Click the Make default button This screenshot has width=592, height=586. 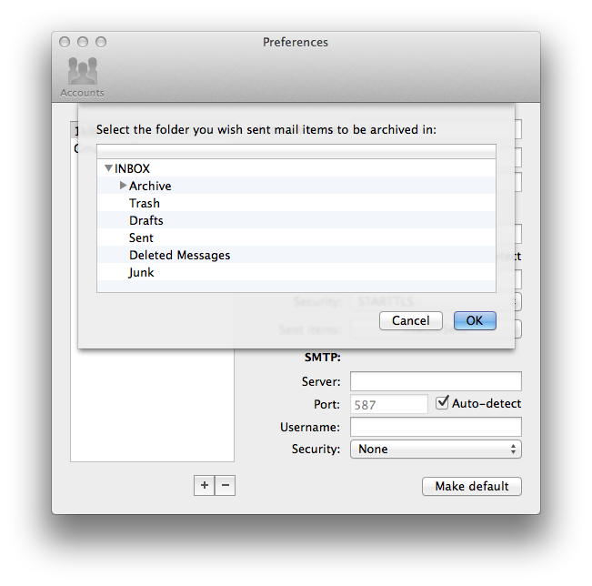pos(472,486)
